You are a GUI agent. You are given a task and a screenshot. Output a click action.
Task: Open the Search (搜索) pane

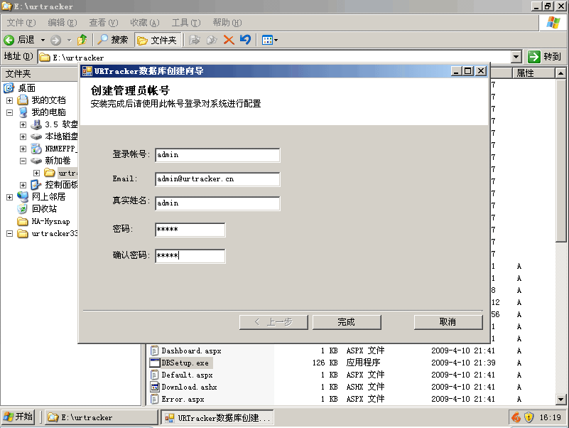112,40
